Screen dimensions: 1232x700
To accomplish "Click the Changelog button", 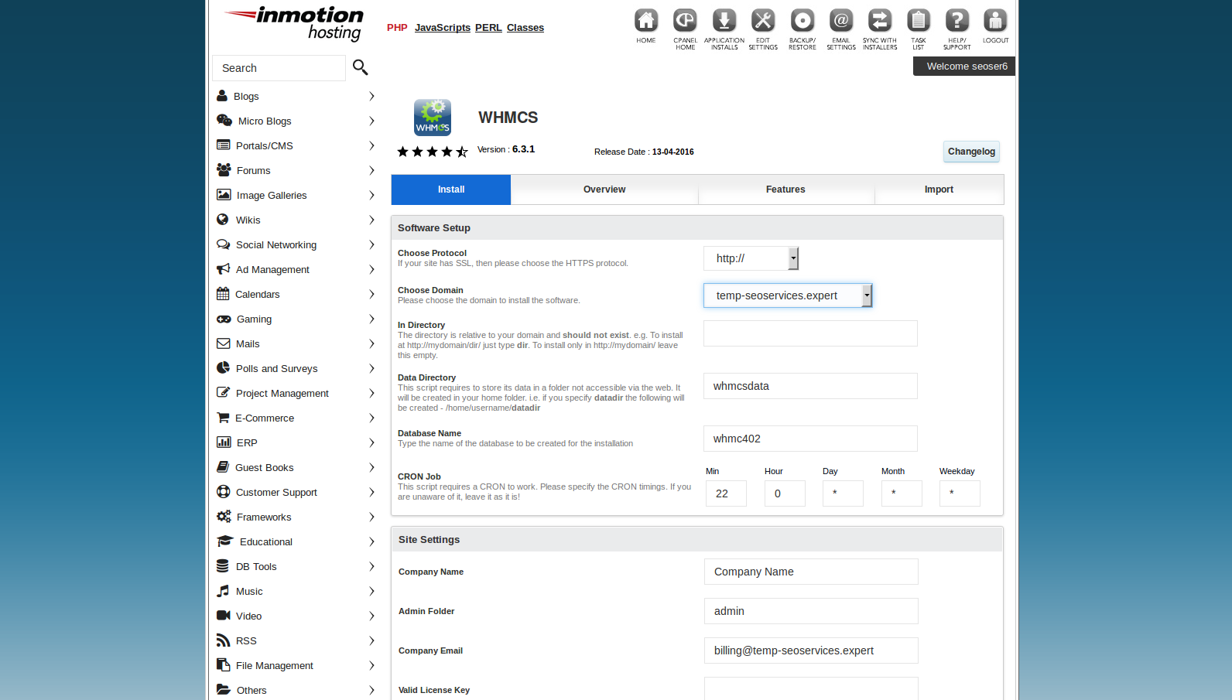I will pyautogui.click(x=970, y=152).
